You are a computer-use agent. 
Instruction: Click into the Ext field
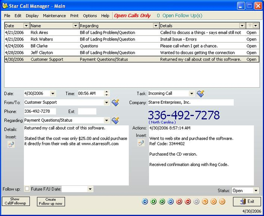(x=87, y=111)
